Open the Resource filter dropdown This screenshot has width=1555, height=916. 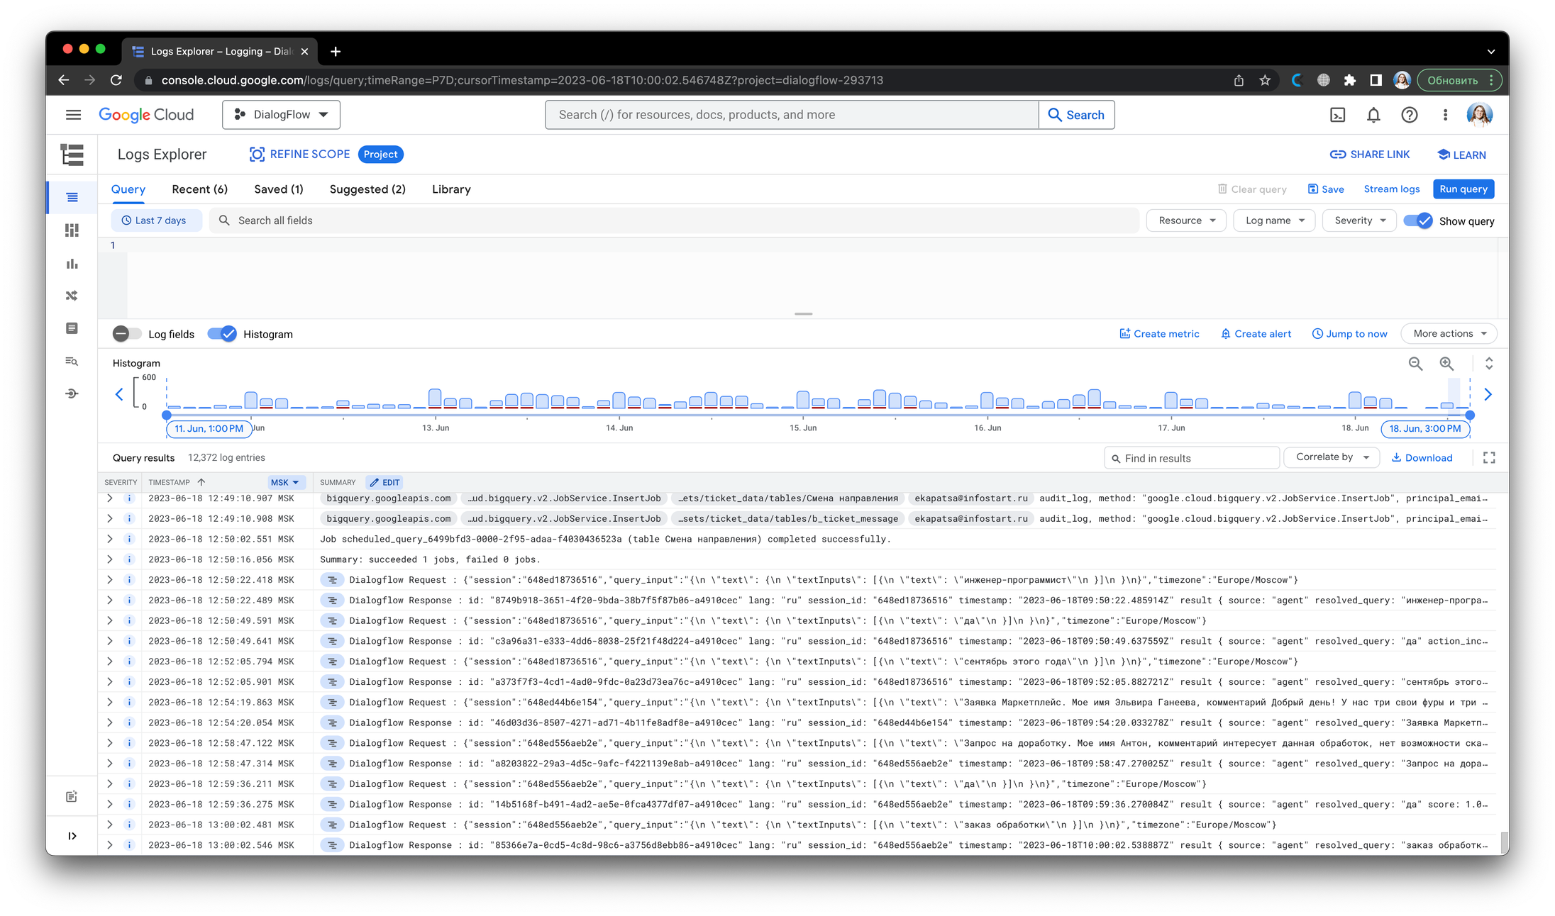coord(1186,220)
